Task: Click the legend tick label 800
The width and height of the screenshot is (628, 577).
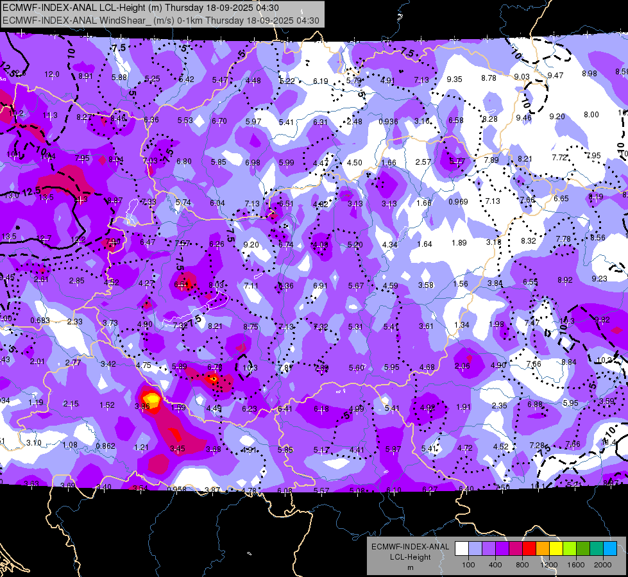Action: pyautogui.click(x=522, y=565)
